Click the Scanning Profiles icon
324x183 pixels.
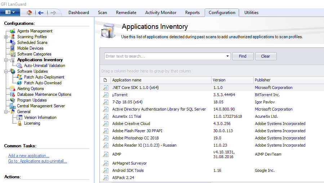coord(13,37)
